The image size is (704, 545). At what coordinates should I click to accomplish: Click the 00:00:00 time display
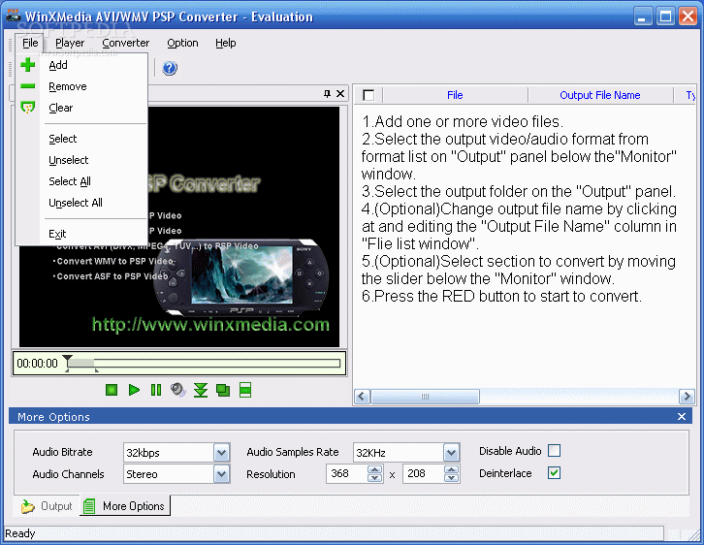pos(37,364)
